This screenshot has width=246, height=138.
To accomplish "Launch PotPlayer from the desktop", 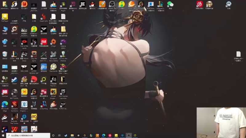I will pyautogui.click(x=5, y=17).
